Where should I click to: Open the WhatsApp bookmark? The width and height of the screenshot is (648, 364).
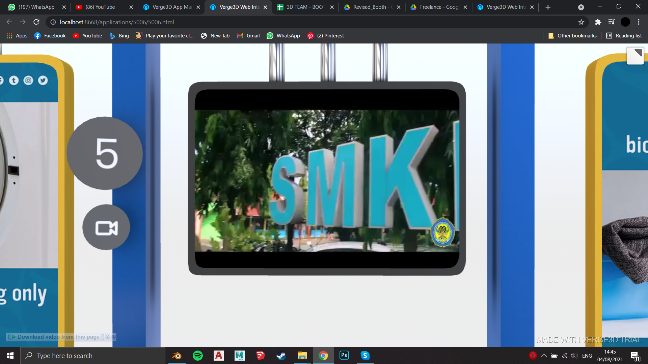tap(283, 36)
